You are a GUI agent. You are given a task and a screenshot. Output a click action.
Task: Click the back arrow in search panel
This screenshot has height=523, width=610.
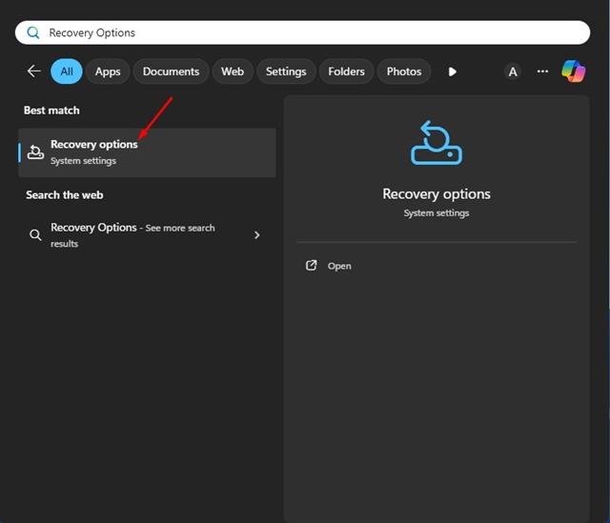click(34, 71)
